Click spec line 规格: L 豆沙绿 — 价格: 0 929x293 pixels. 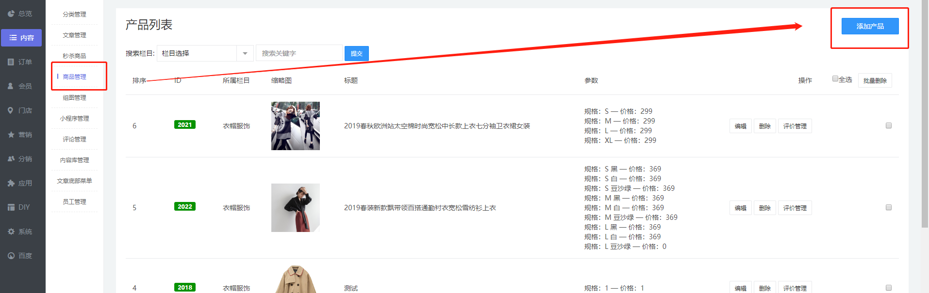(625, 247)
